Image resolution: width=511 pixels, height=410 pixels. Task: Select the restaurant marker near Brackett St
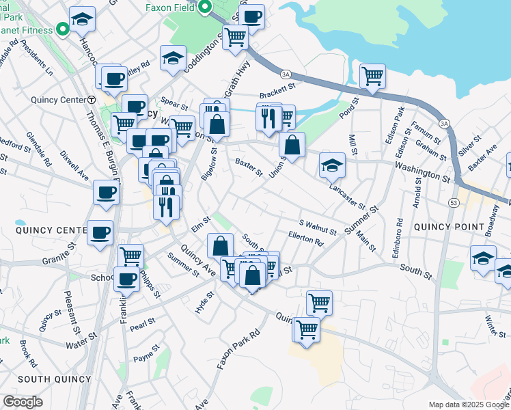268,116
